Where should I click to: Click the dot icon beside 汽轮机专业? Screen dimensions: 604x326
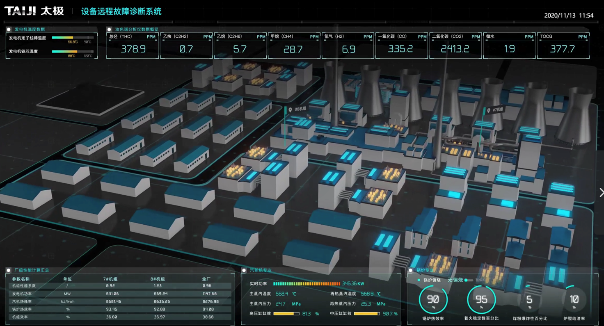244,270
